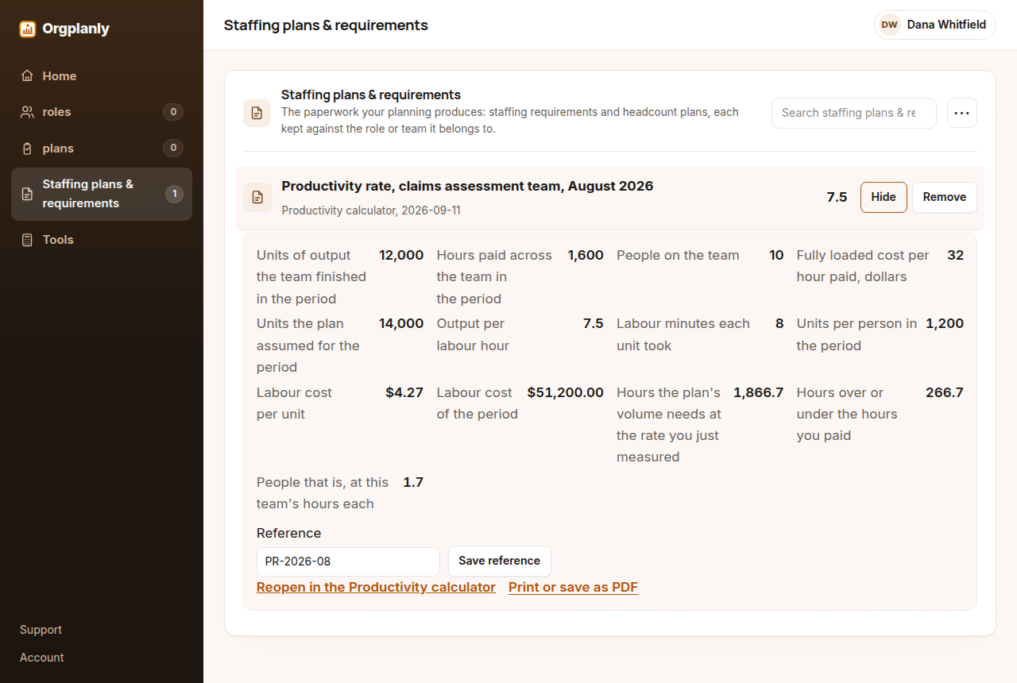Image resolution: width=1017 pixels, height=683 pixels.
Task: Click the plan assumed units value 14,000
Action: coord(401,323)
